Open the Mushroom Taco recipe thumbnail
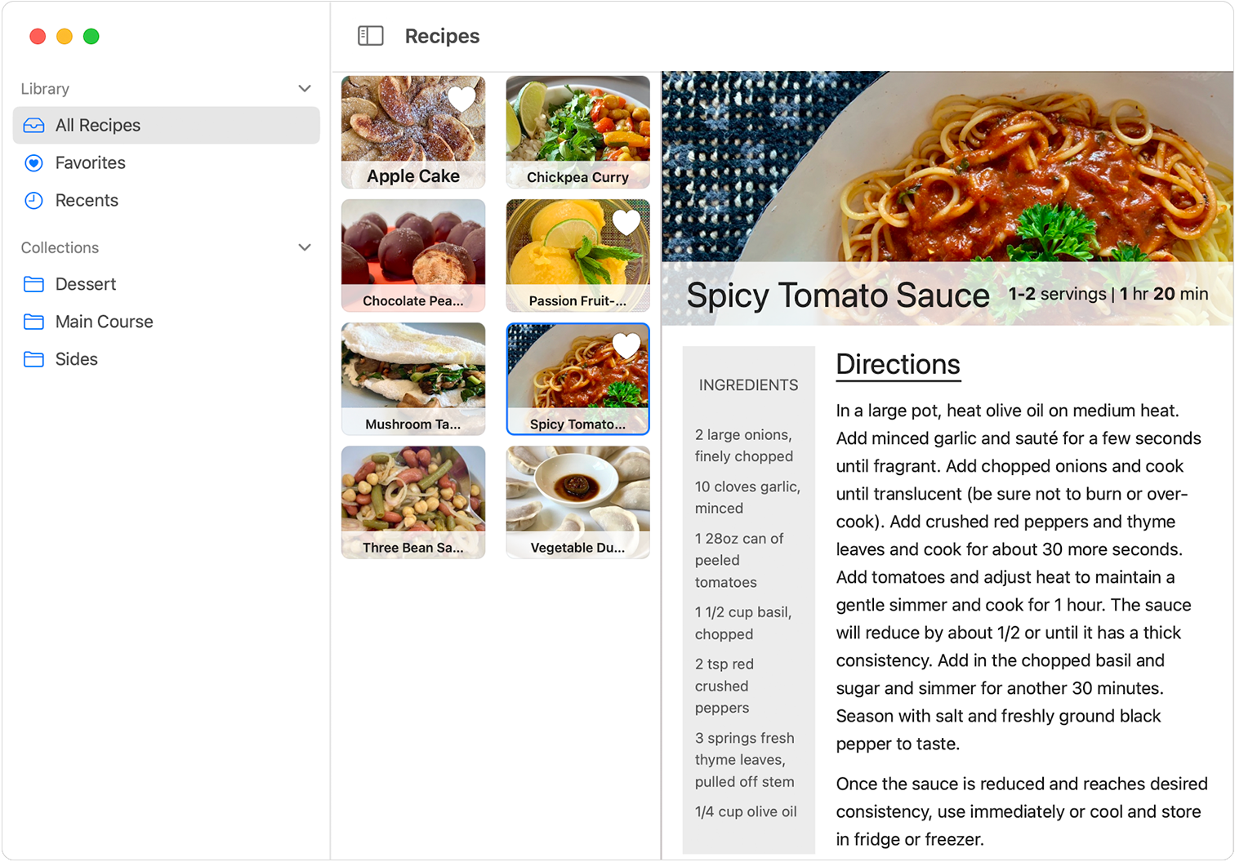Viewport: 1235px width, 862px height. tap(413, 378)
